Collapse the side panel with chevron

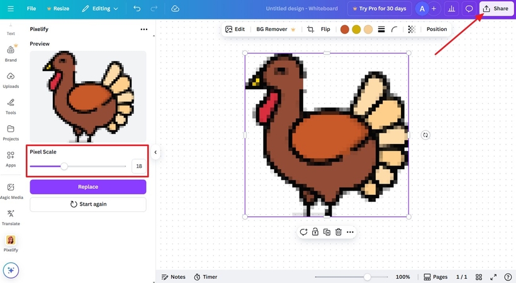pyautogui.click(x=155, y=152)
